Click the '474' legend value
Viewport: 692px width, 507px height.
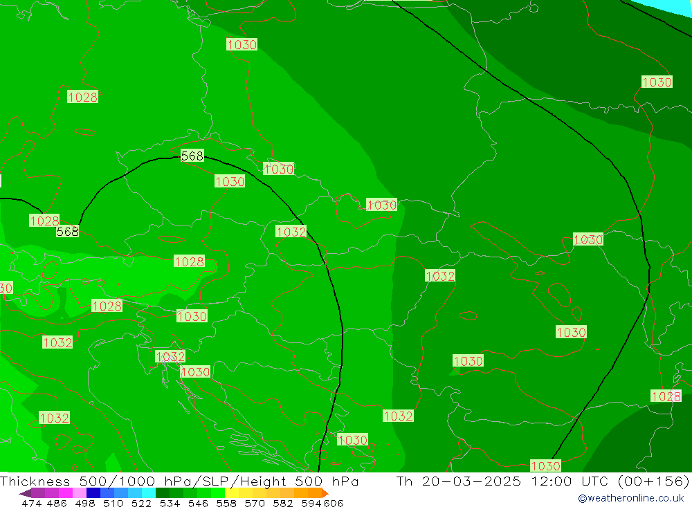tap(32, 503)
